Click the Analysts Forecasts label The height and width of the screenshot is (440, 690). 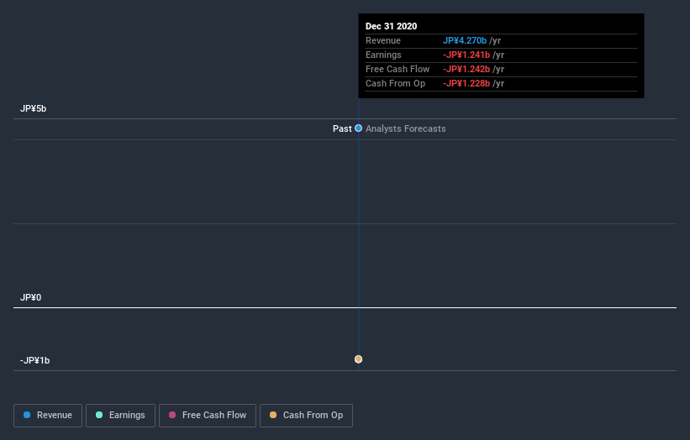tap(406, 128)
